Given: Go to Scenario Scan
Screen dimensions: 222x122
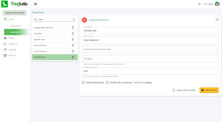Looking at the screenshot, I should (16, 26).
